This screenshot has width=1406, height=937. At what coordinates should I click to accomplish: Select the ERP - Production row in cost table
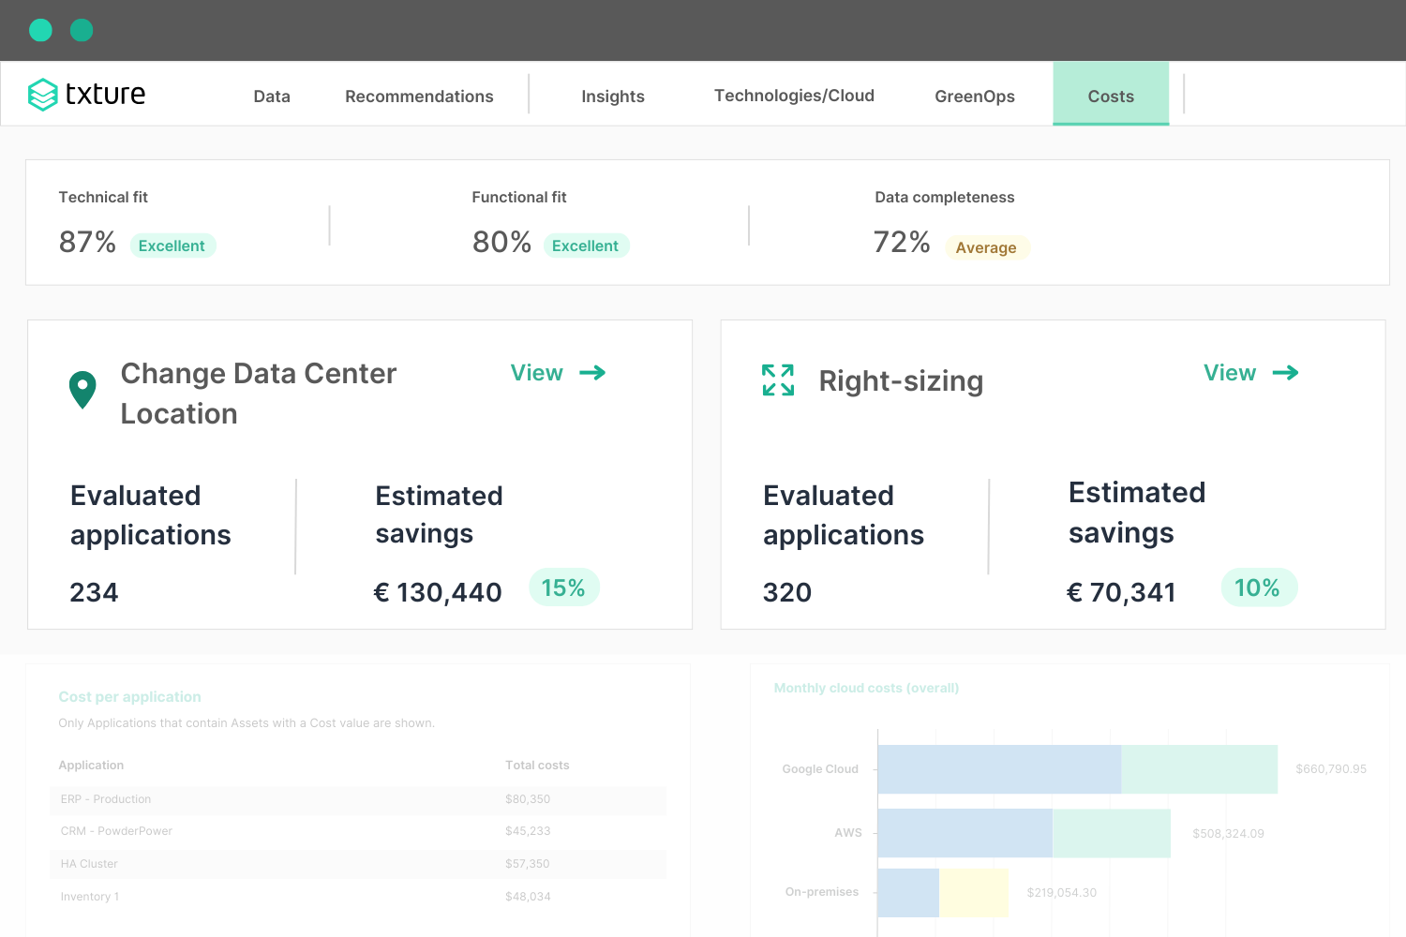[358, 799]
